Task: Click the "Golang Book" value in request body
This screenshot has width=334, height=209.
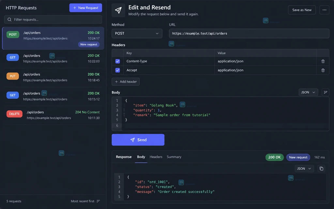Action: [163, 105]
